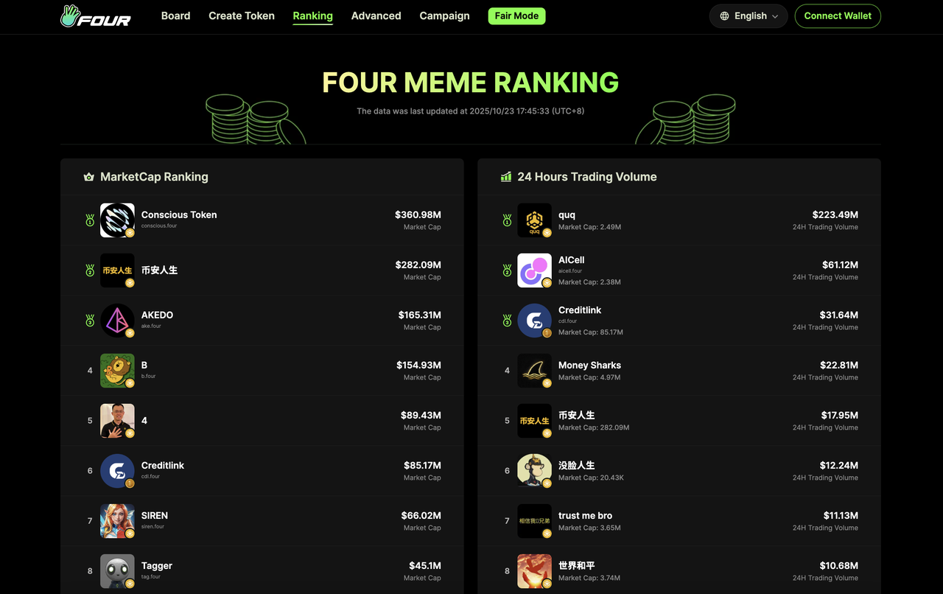This screenshot has width=943, height=594.
Task: Open the Create Token page
Action: pyautogui.click(x=242, y=15)
